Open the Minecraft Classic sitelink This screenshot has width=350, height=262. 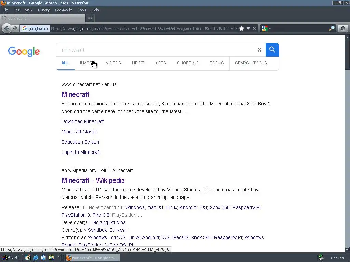[x=80, y=132]
